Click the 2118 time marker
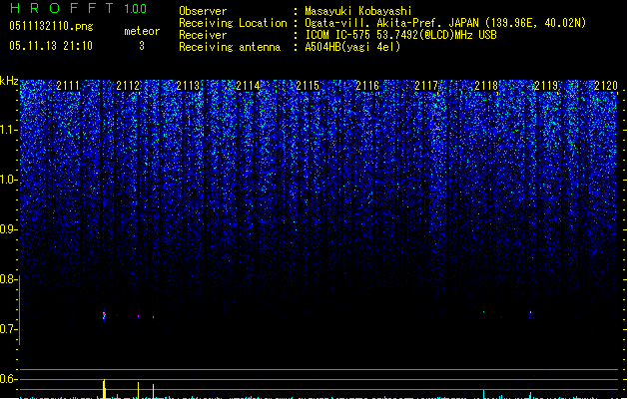Screen dimensions: 628x399 pos(486,85)
